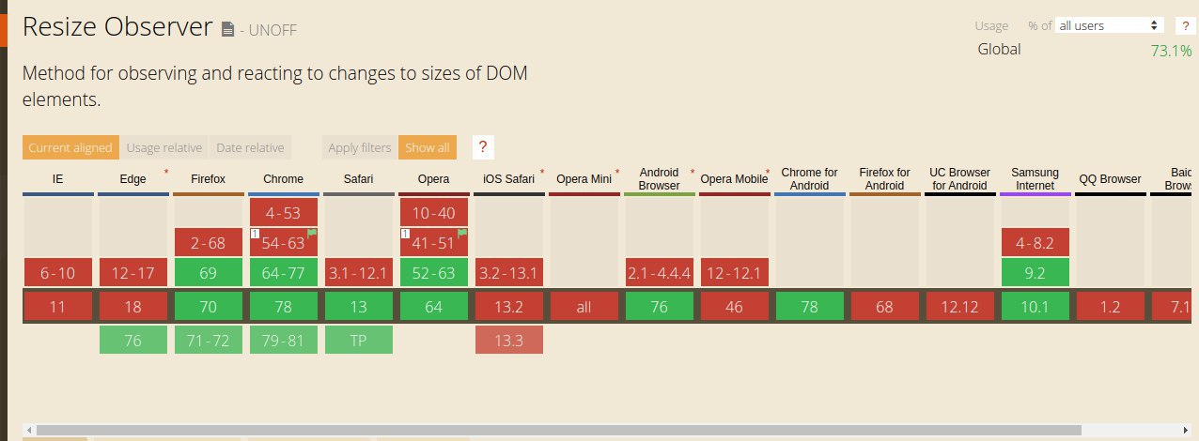
Task: Select the Samsung Internet 4-8.2 cell
Action: tap(1035, 243)
